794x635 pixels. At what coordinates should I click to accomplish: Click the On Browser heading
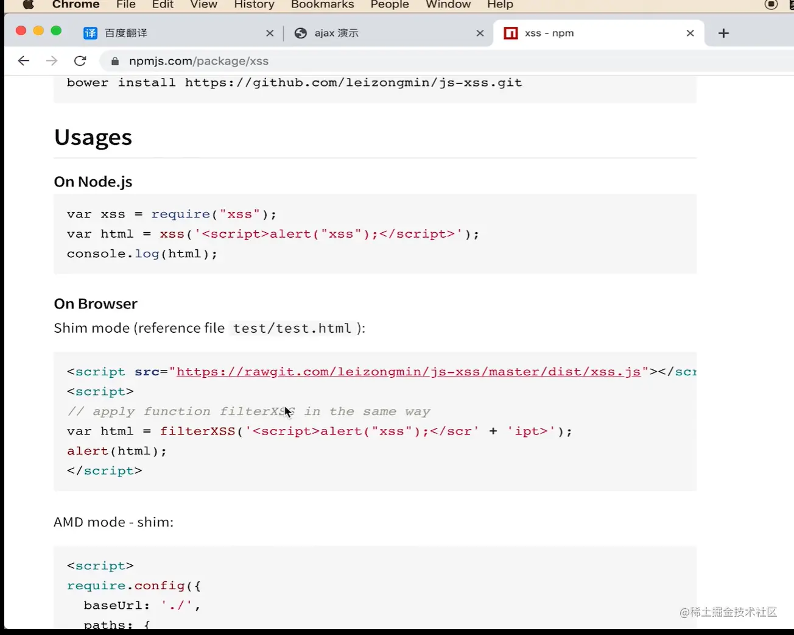[x=96, y=303]
